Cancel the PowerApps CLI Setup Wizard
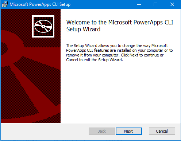The width and height of the screenshot is (181, 141). coord(162,131)
